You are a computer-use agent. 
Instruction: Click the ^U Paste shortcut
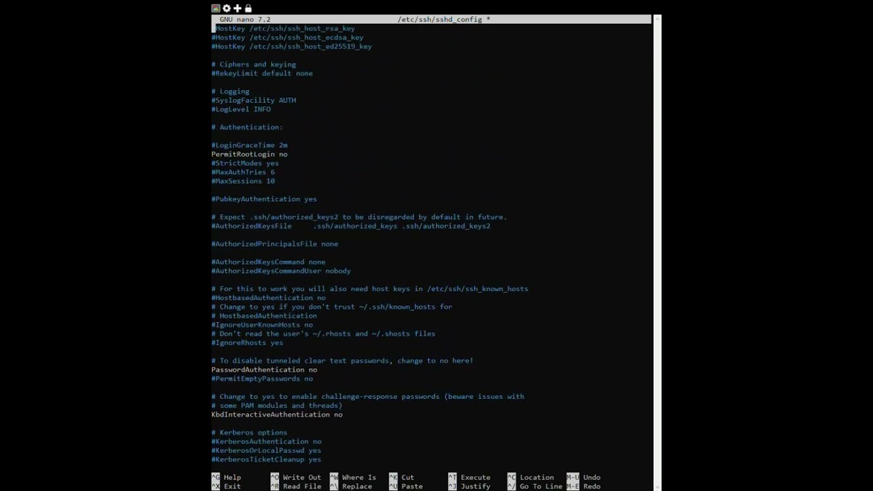click(405, 486)
